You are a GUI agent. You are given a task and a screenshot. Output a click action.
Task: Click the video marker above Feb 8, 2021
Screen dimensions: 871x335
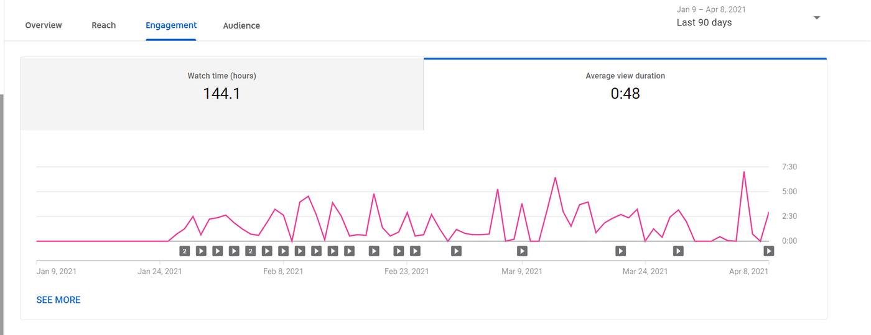(x=283, y=251)
